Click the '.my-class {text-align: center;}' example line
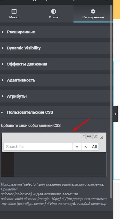This screenshot has width=120, height=219. pos(54,204)
